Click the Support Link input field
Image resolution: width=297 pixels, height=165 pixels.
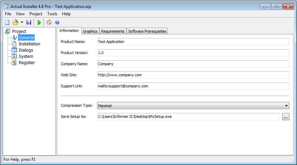coord(193,86)
